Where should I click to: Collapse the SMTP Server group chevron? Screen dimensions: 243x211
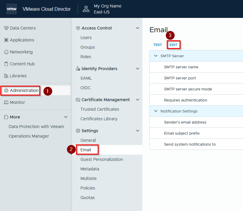pos(156,56)
